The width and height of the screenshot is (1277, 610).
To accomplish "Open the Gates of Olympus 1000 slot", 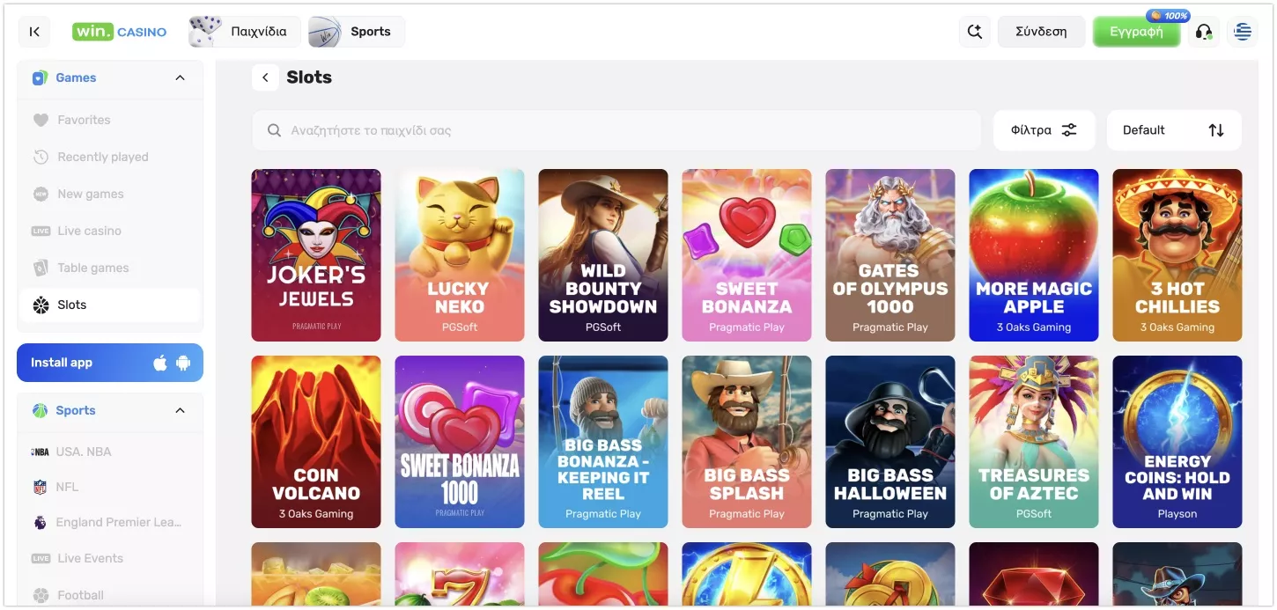I will tap(890, 255).
